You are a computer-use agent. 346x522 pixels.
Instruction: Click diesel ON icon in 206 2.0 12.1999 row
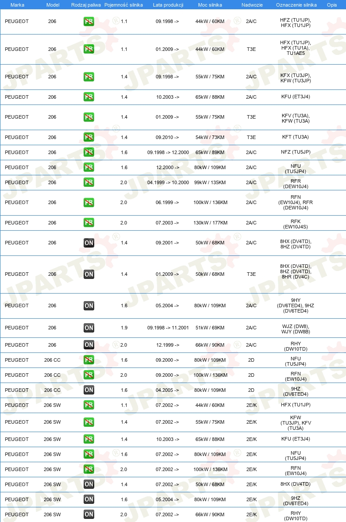[89, 345]
